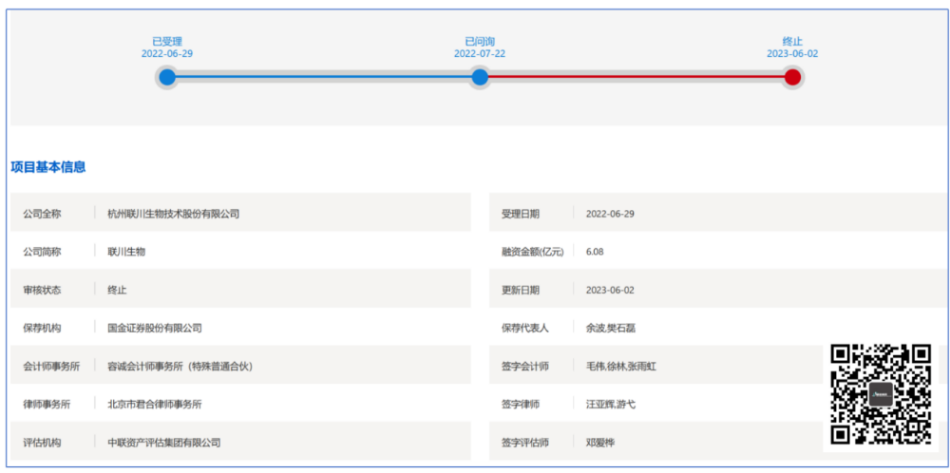Viewport: 950px width, 473px height.
Task: Select sponsor 国金证券股份有限公司
Action: coord(155,328)
